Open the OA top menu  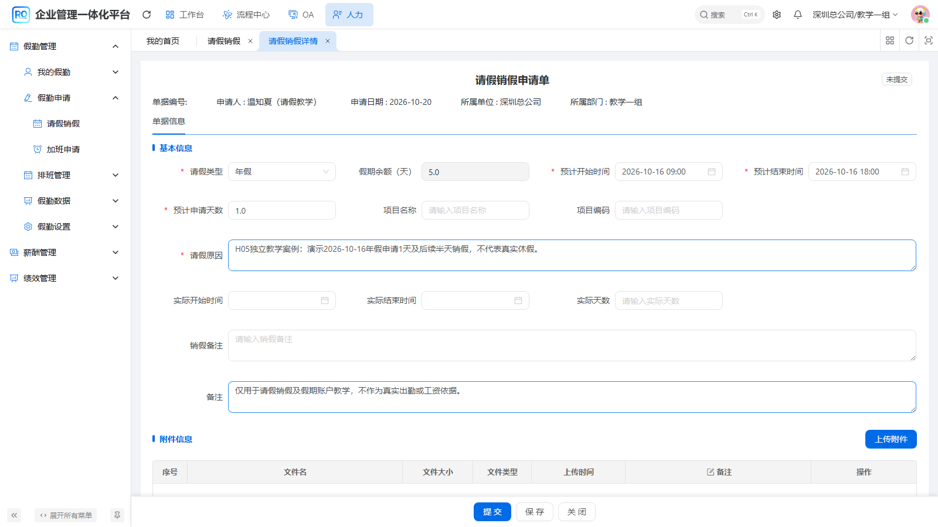301,15
